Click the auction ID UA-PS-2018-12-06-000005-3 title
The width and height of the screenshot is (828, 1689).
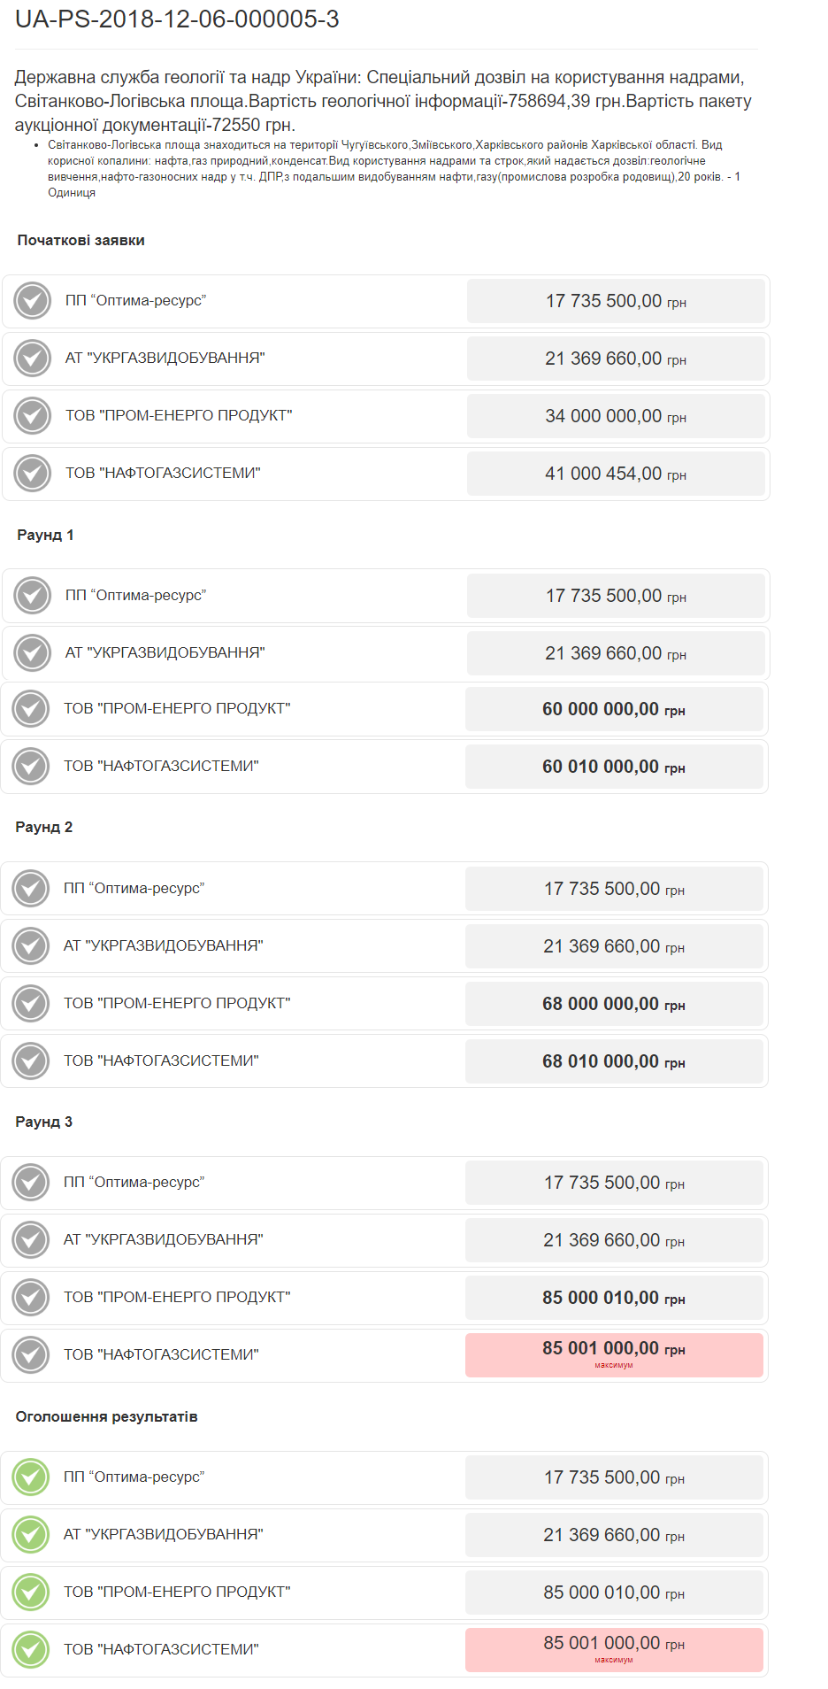click(x=177, y=19)
